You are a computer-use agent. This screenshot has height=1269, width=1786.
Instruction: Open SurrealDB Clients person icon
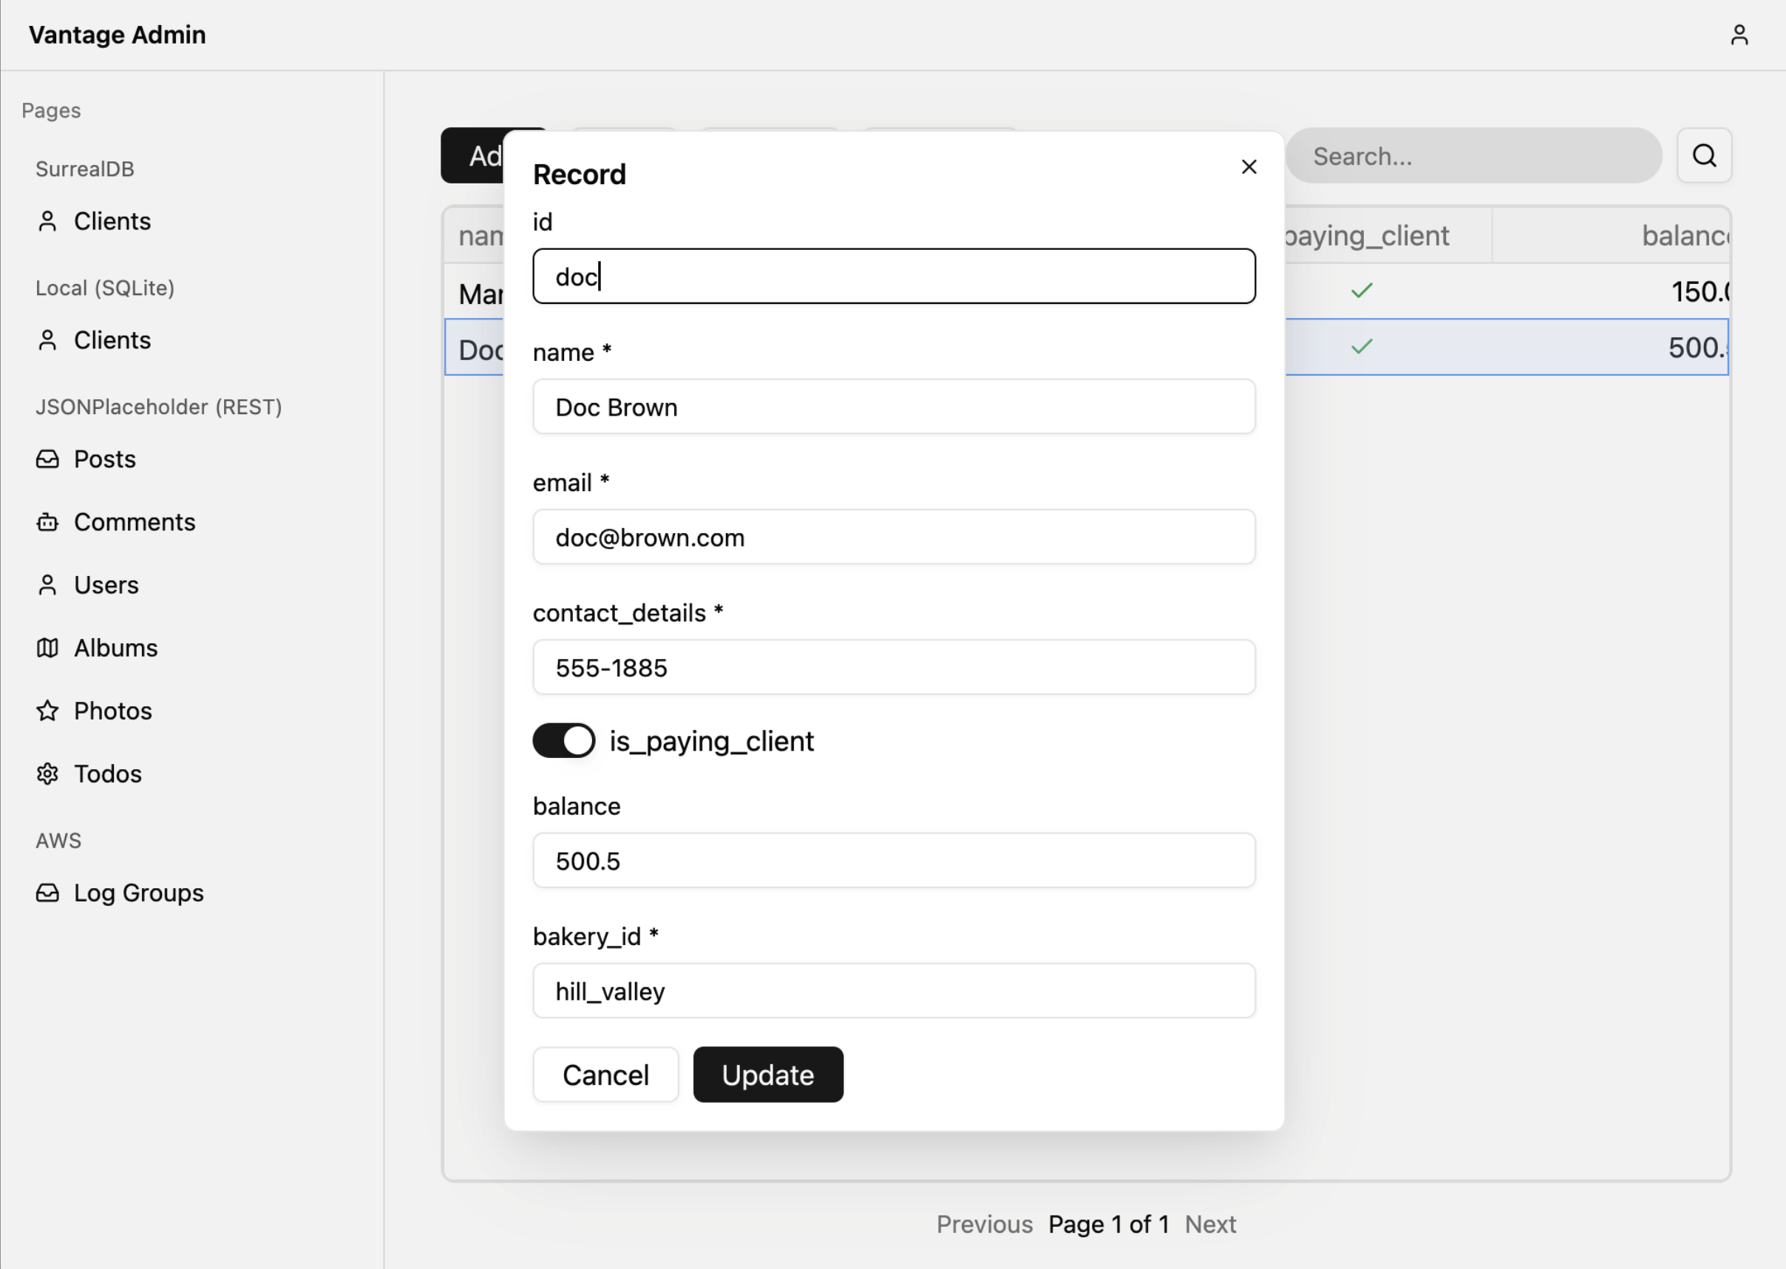(47, 221)
